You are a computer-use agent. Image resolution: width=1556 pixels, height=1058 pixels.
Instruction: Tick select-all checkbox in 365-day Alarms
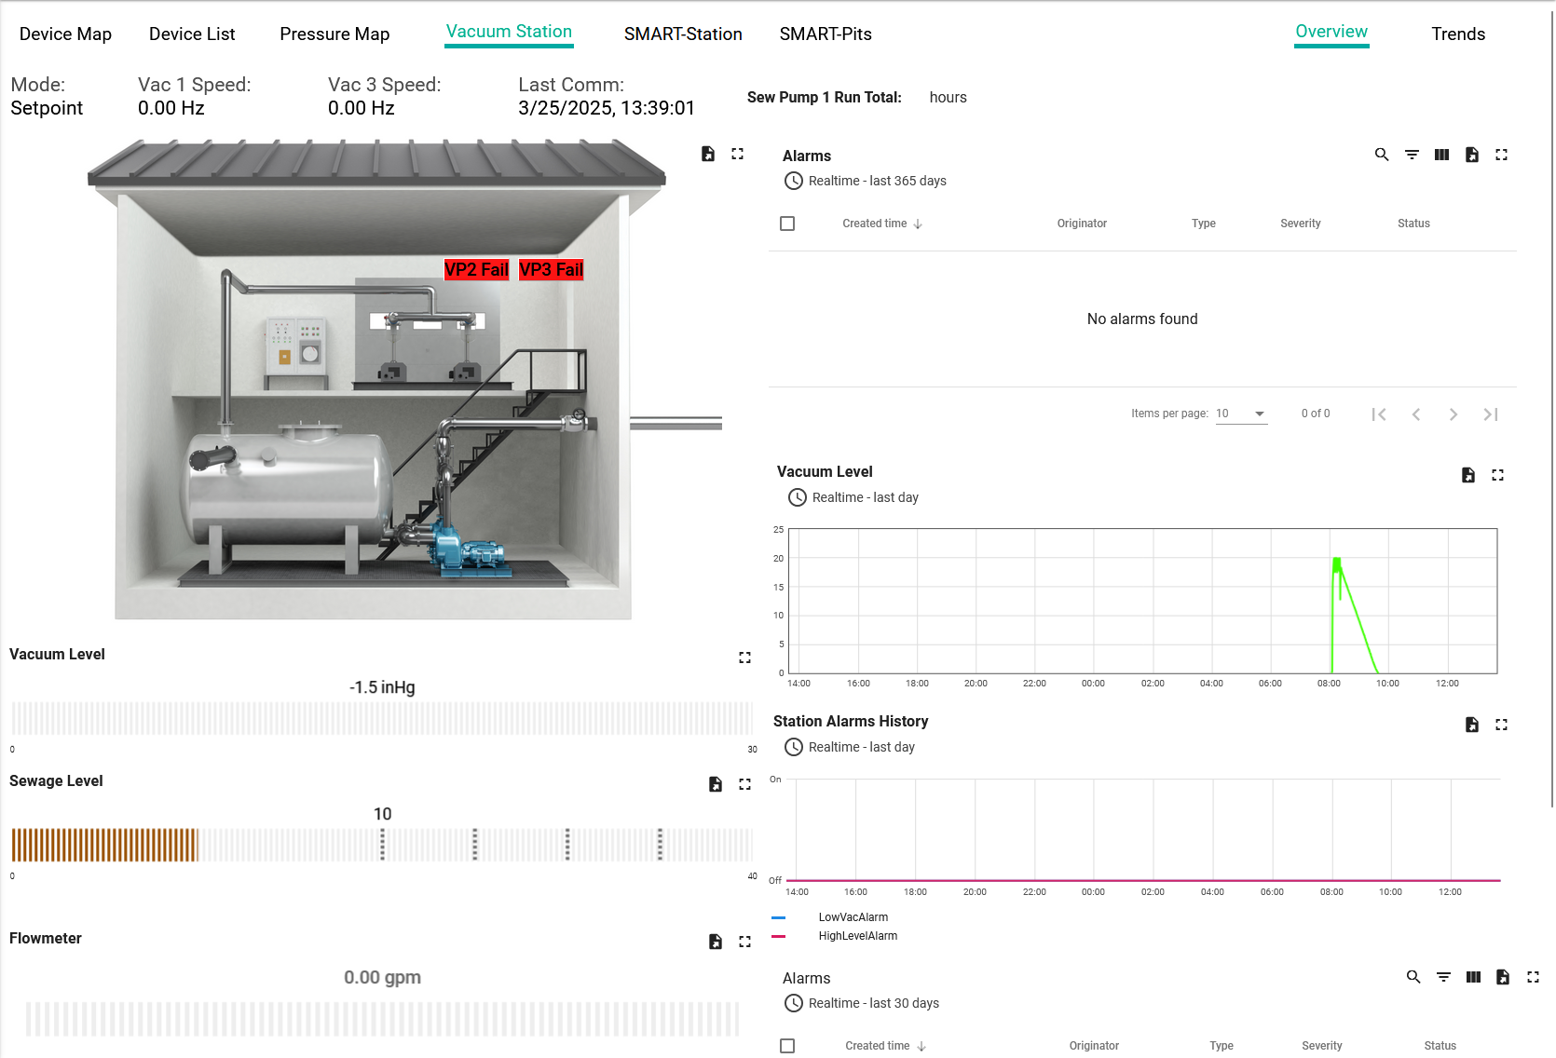tap(787, 224)
